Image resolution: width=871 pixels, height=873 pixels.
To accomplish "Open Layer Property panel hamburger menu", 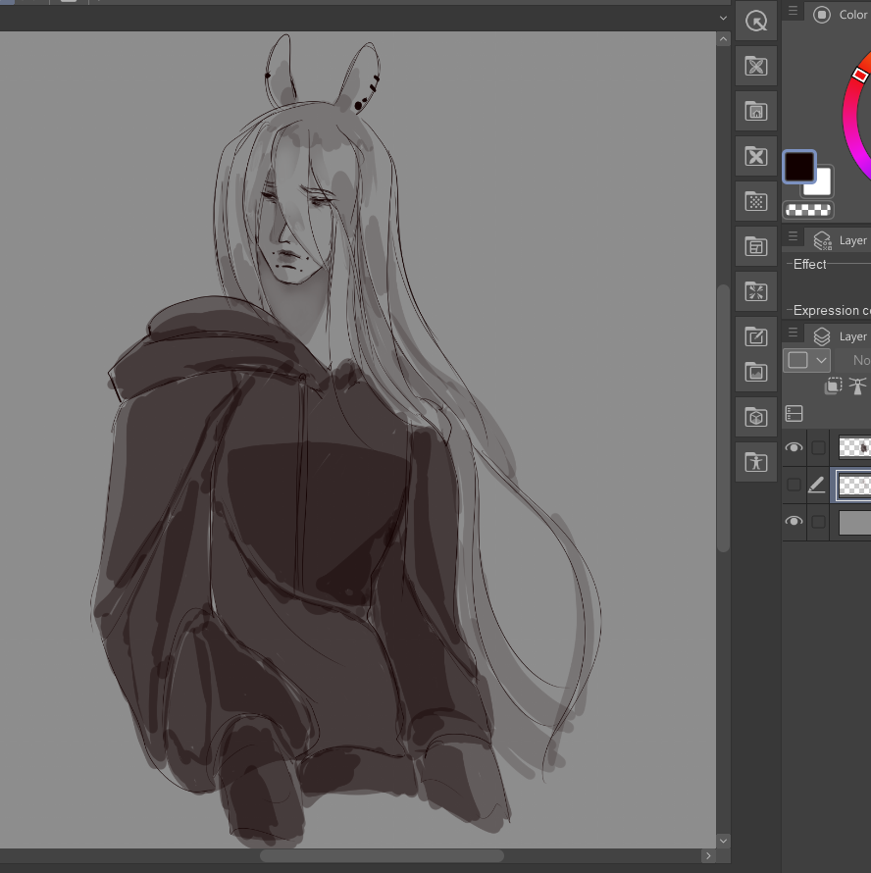I will point(794,236).
